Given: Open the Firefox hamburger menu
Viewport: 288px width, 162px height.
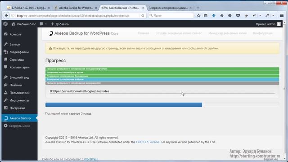Looking at the screenshot, I should [x=282, y=16].
